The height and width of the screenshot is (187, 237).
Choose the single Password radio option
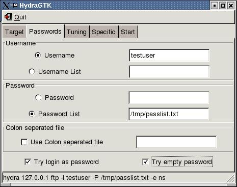38,97
